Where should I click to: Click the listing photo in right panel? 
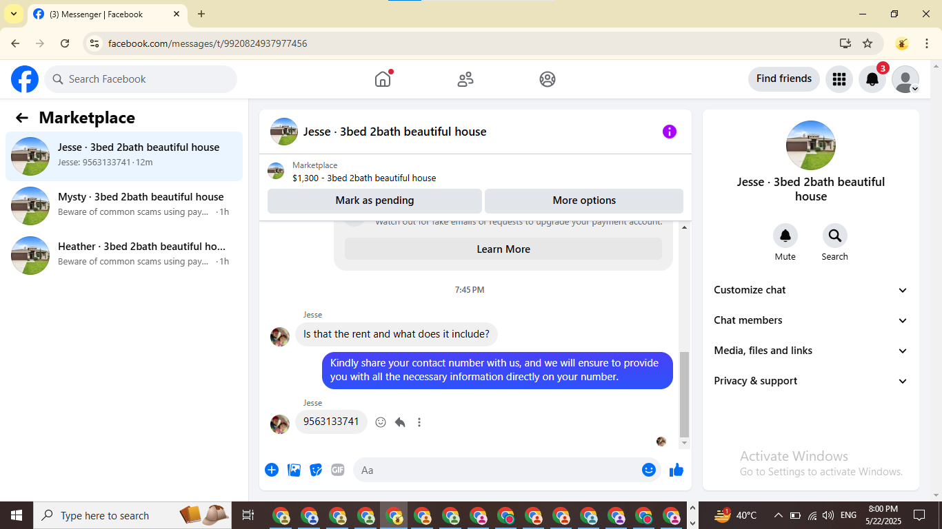pyautogui.click(x=811, y=145)
